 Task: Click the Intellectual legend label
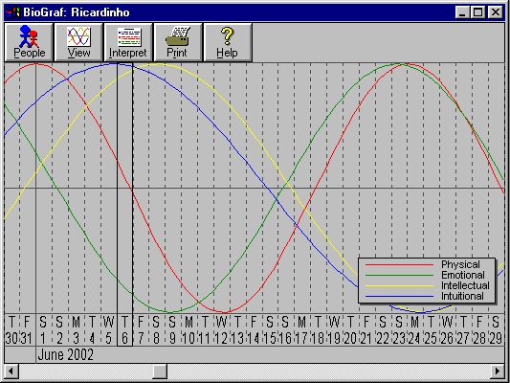(465, 285)
